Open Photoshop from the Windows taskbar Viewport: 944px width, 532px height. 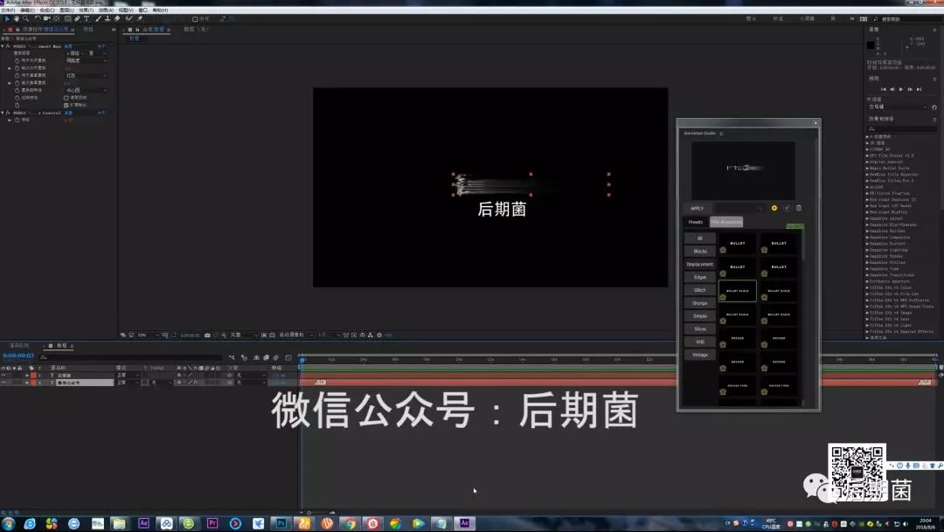(281, 523)
